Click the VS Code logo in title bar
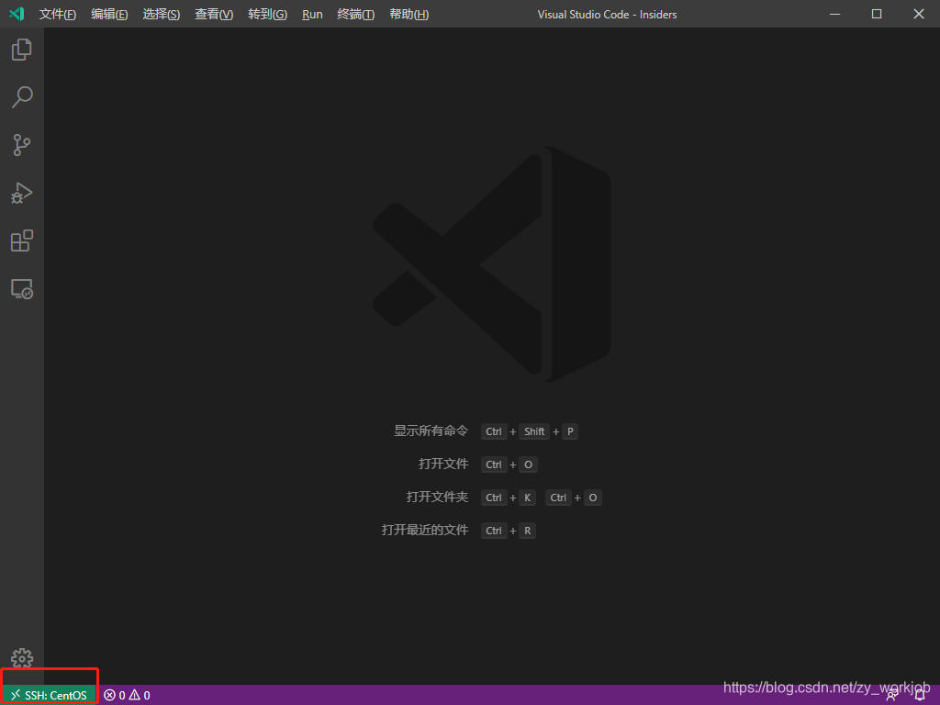Image resolution: width=940 pixels, height=705 pixels. (17, 14)
